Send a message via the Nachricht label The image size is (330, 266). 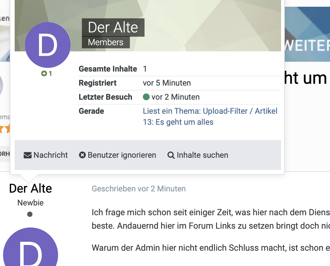coord(51,155)
